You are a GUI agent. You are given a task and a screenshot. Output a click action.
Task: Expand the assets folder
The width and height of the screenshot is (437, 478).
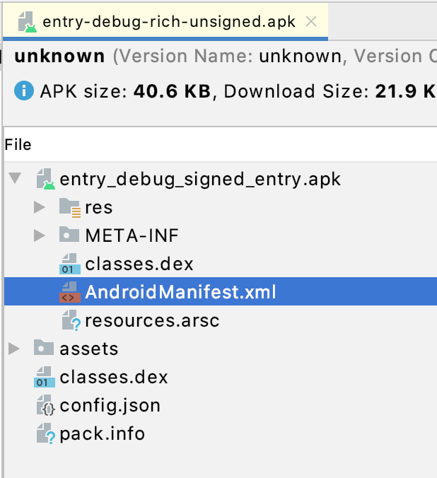pyautogui.click(x=14, y=349)
